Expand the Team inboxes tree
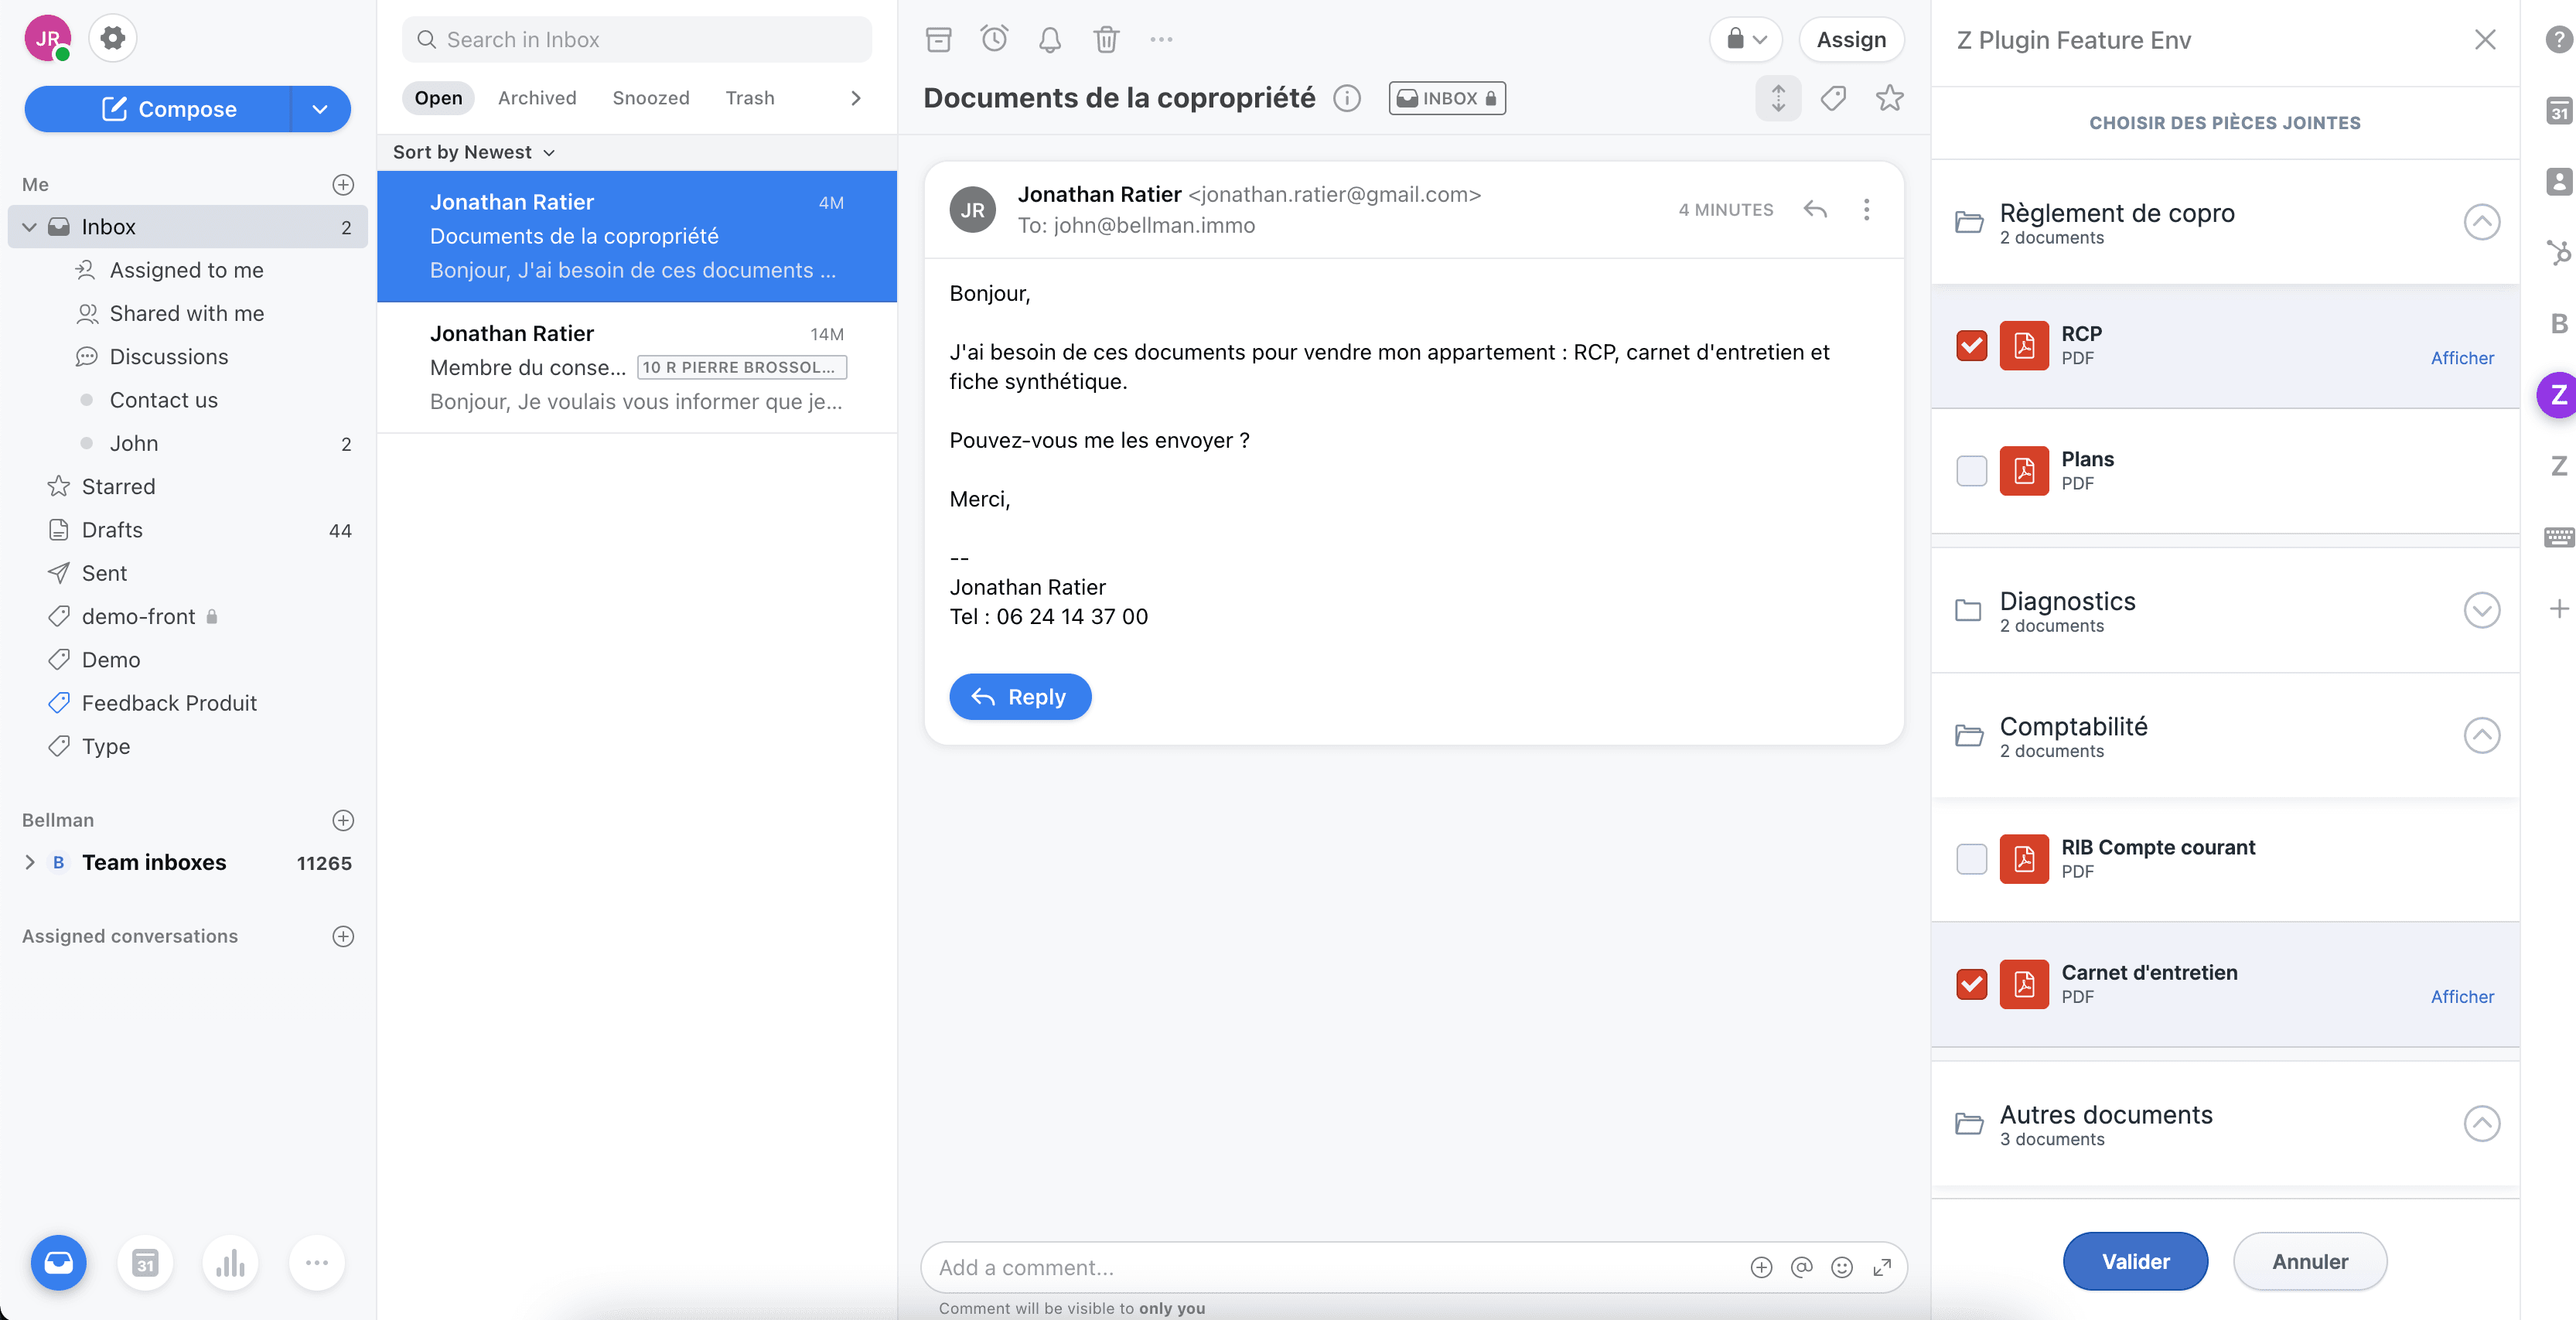 (29, 862)
